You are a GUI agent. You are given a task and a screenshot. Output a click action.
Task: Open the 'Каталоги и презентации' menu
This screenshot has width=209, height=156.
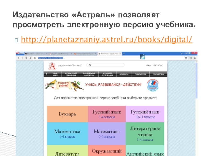pos(107,74)
